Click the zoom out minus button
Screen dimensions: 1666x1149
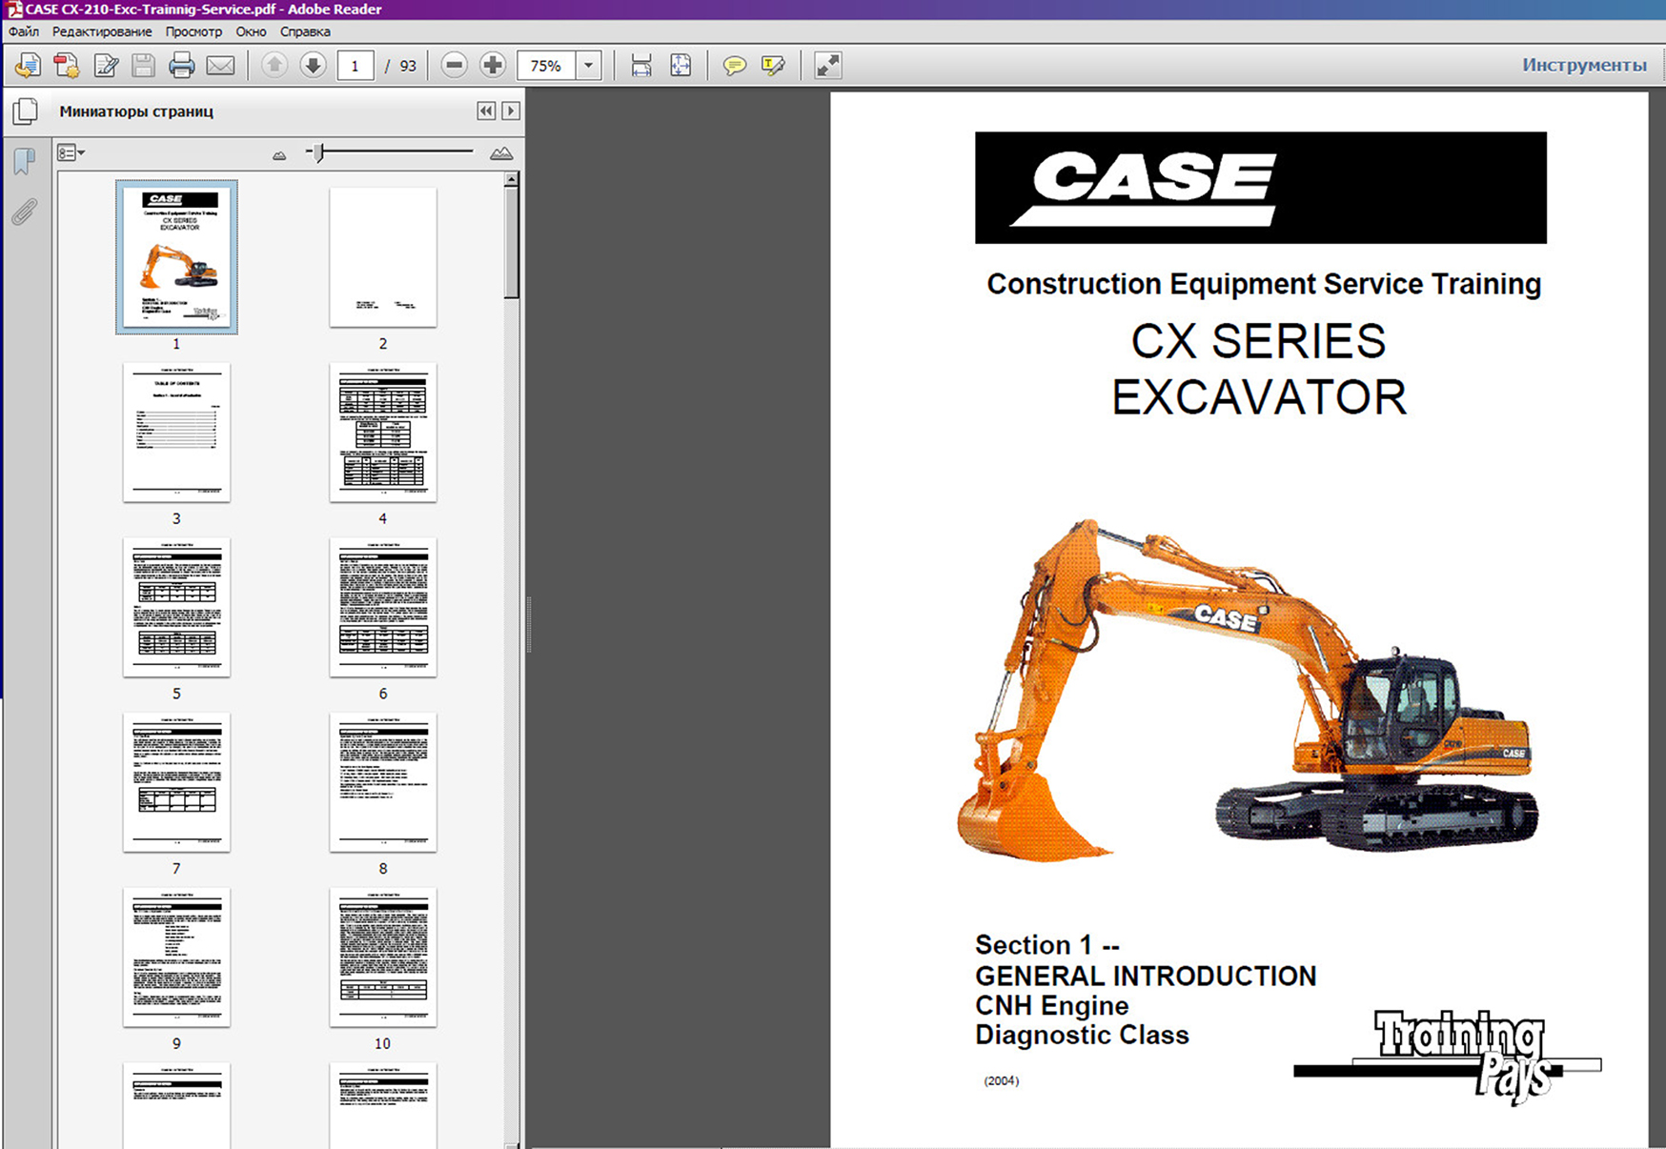pos(455,66)
